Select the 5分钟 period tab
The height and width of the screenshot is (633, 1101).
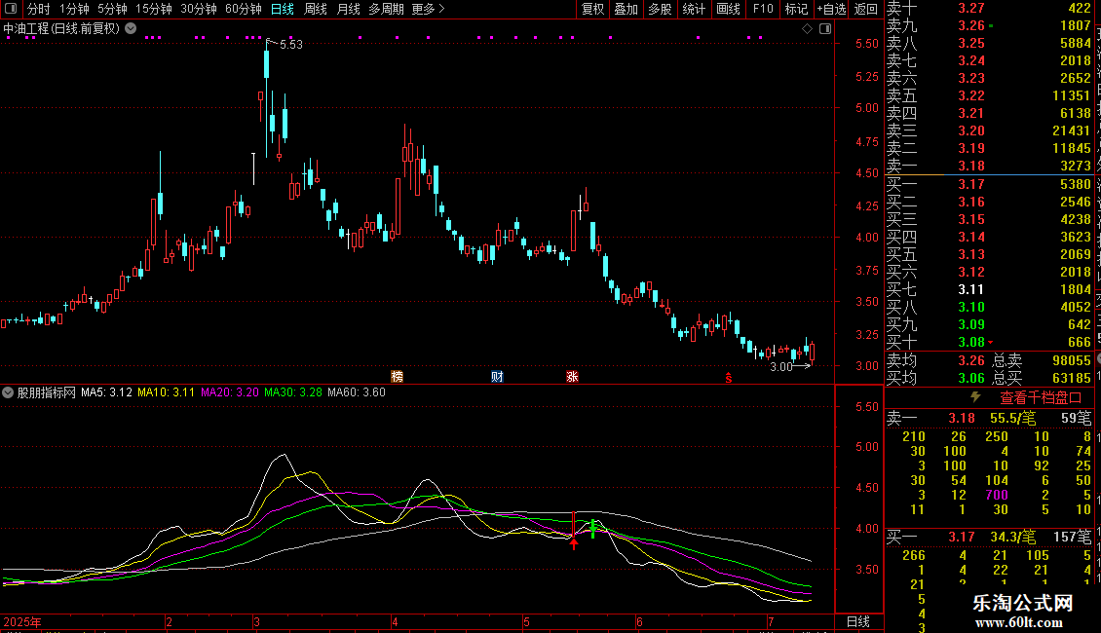coord(112,9)
